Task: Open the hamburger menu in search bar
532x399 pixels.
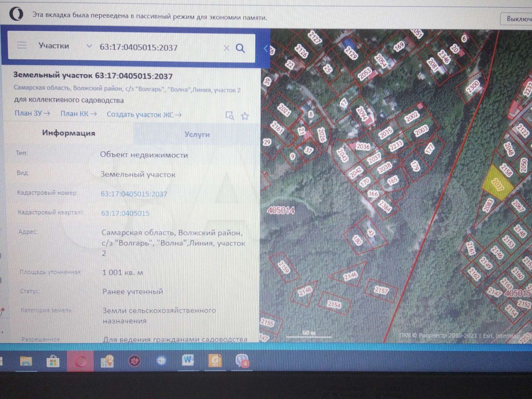Action: point(22,45)
